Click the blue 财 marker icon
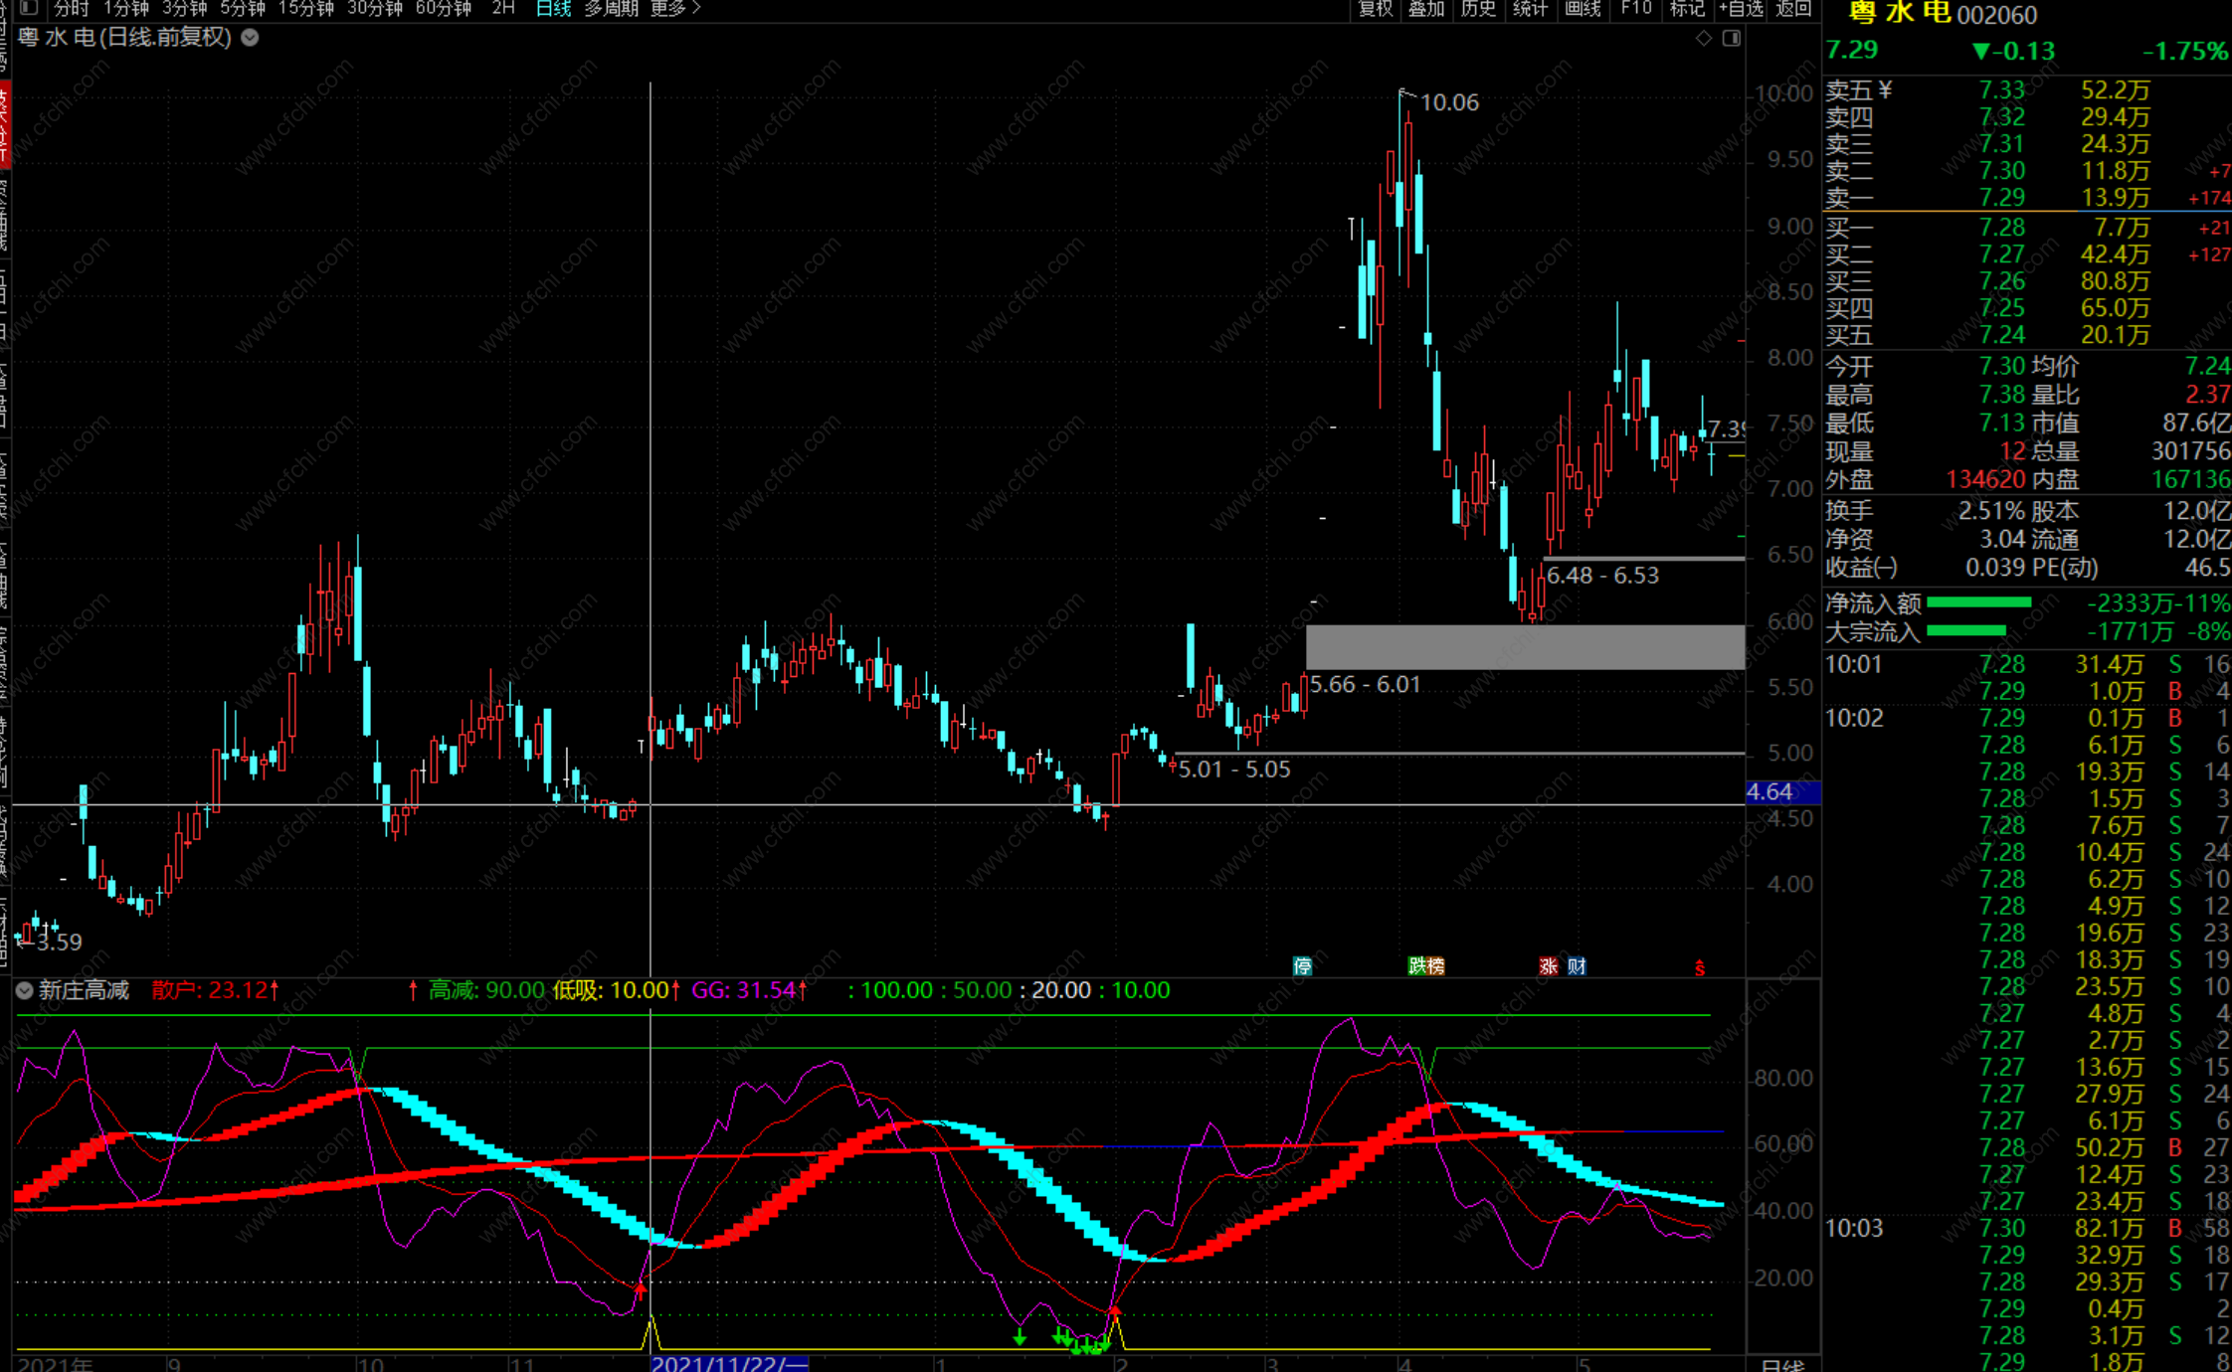Screen dimensions: 2232x1372 pyautogui.click(x=1577, y=965)
